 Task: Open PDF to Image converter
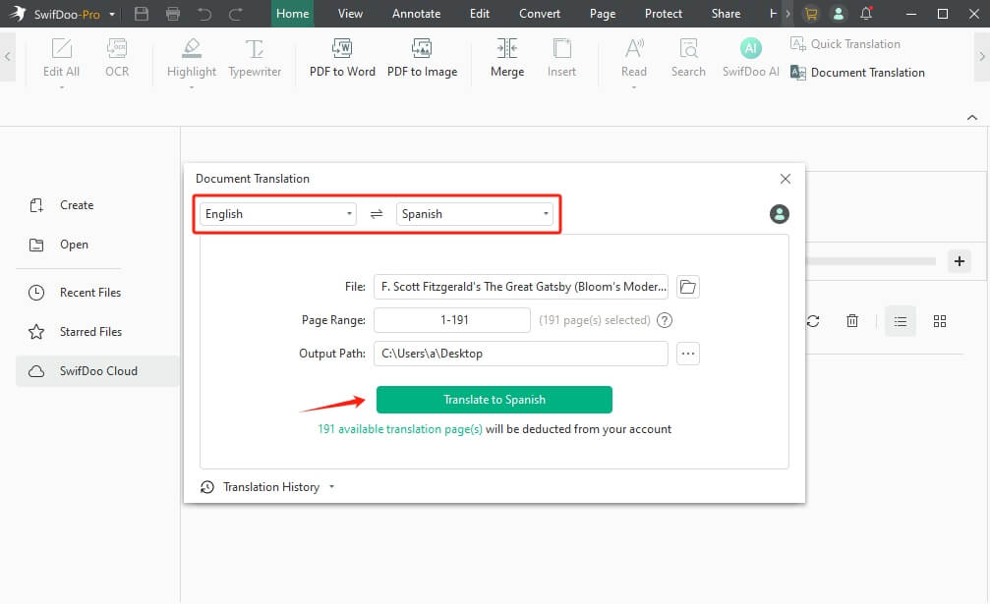[x=422, y=57]
